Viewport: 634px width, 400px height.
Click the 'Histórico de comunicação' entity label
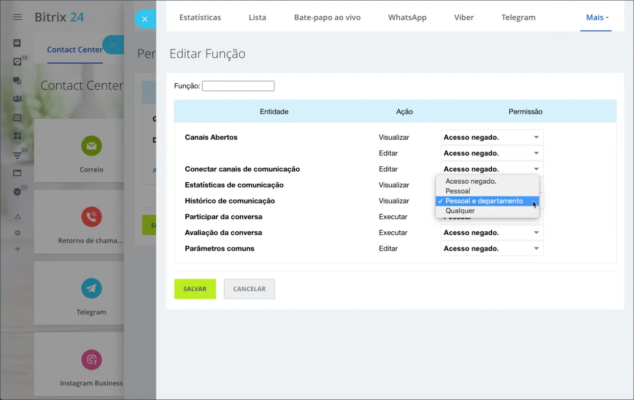coord(230,201)
